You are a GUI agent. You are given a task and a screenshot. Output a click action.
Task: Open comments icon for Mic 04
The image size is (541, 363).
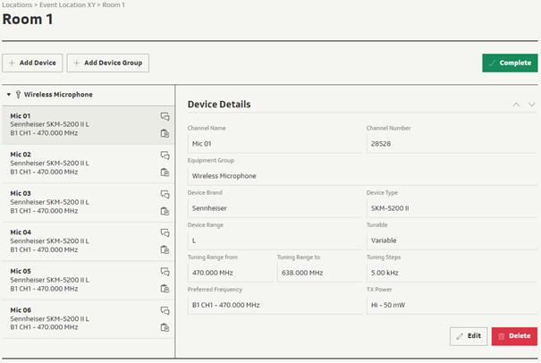pos(165,233)
